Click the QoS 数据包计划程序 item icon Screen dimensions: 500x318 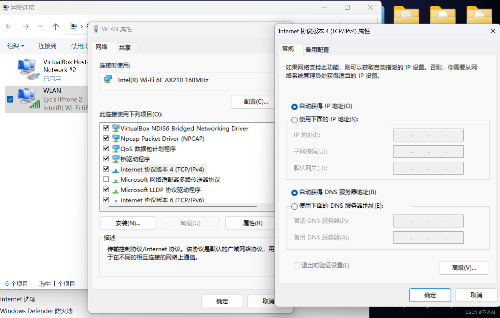point(116,148)
